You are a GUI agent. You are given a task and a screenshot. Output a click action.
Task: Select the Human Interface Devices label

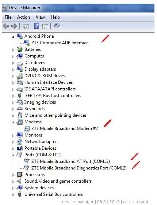[x=49, y=82]
